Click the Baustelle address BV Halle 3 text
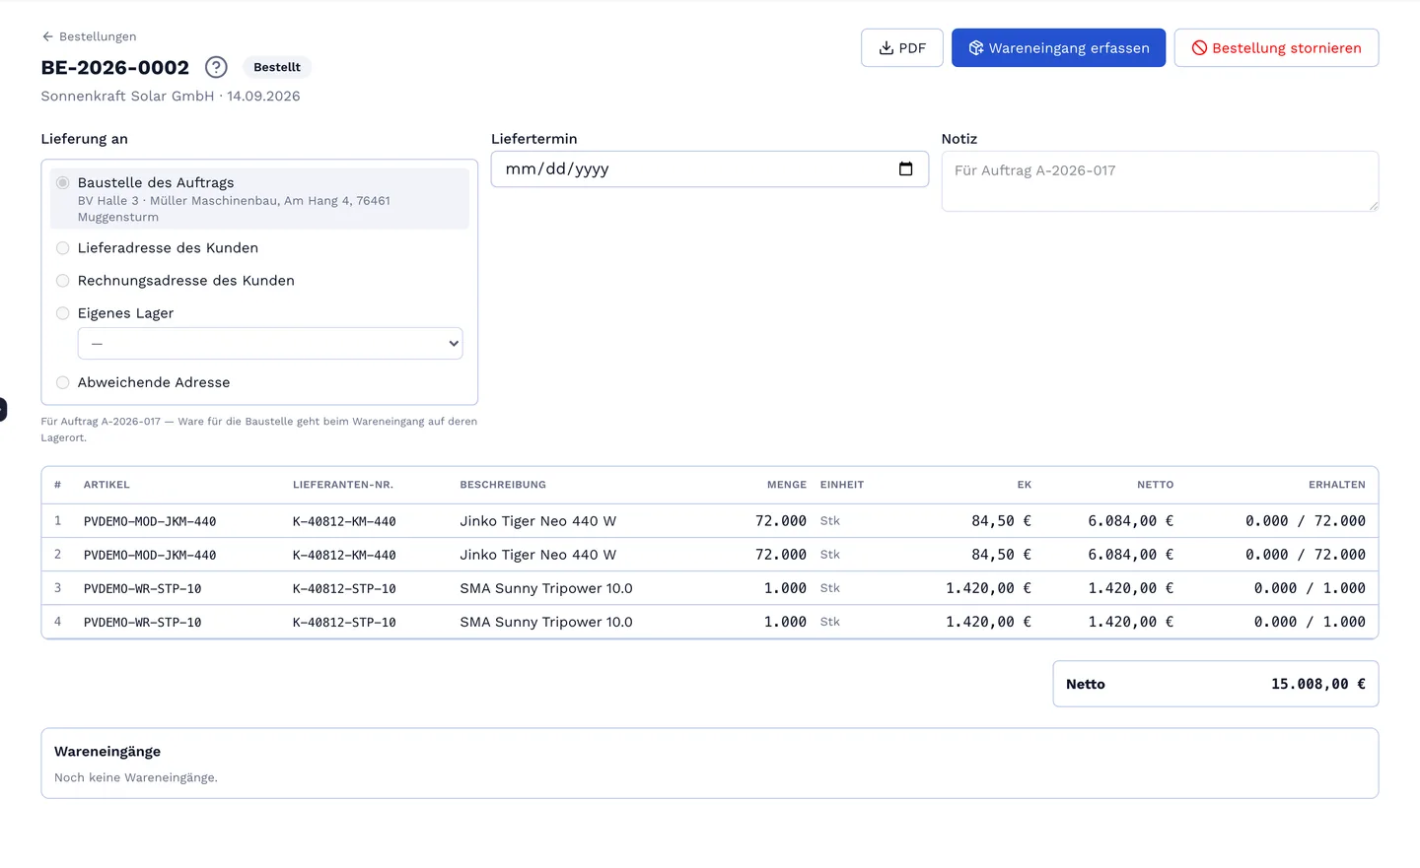1420x868 pixels. pos(234,209)
